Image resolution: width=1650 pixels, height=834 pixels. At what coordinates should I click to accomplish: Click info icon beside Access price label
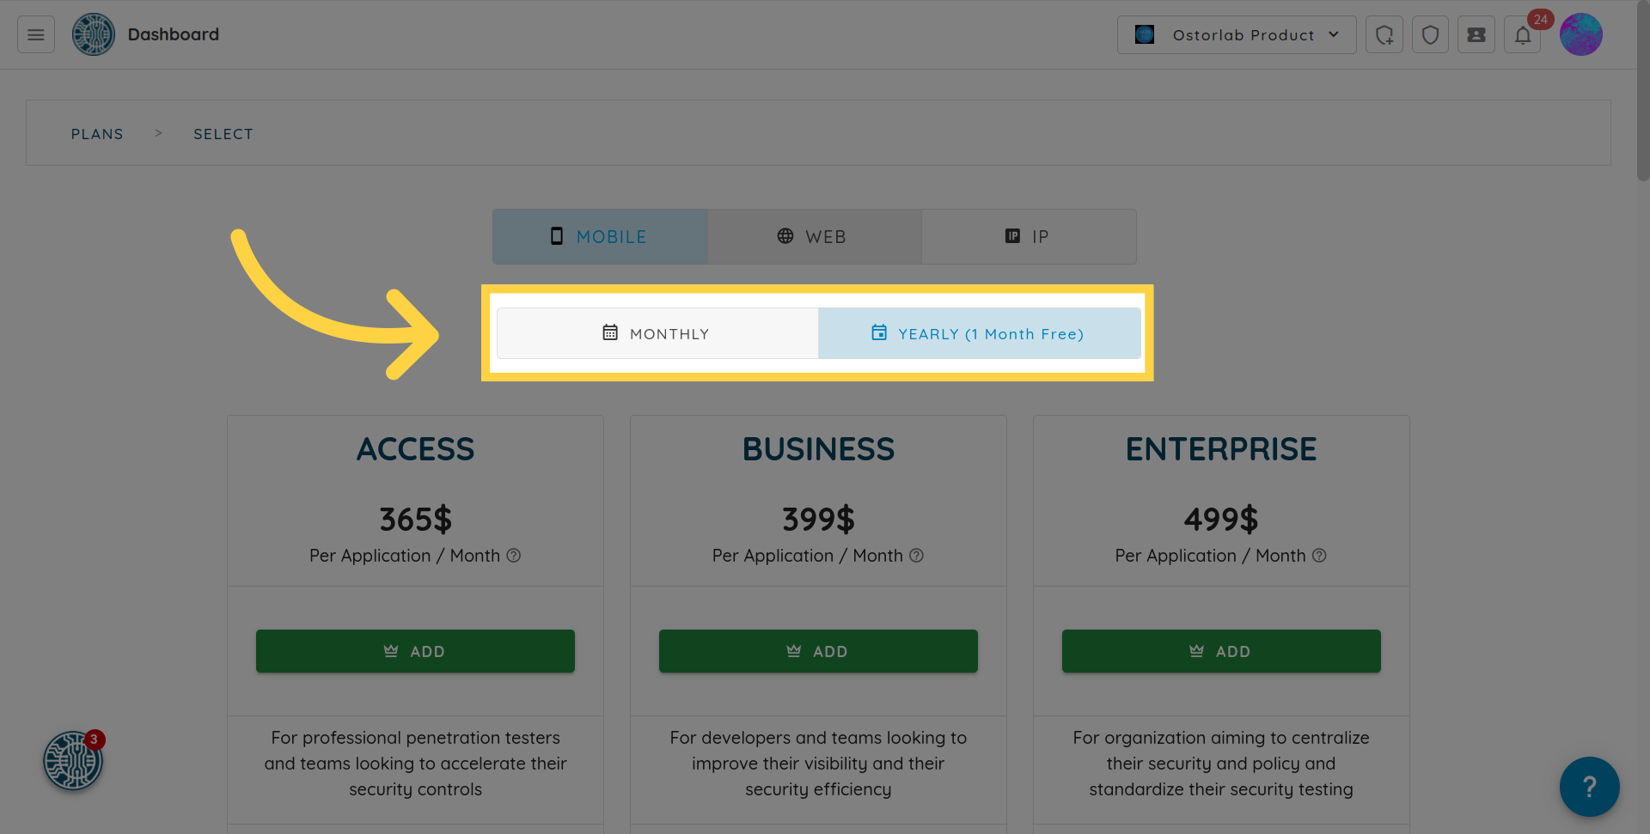[x=514, y=556]
